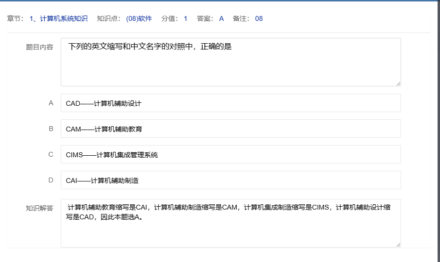This screenshot has width=440, height=262.
Task: Click option A field with CAD text
Action: tap(230, 103)
